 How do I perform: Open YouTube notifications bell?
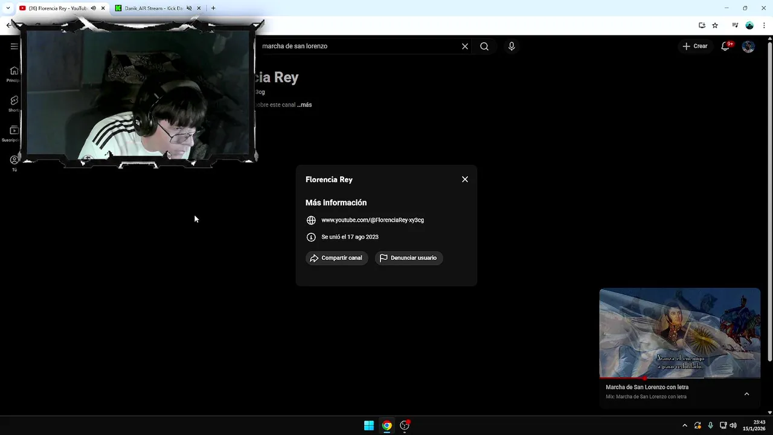pos(725,47)
